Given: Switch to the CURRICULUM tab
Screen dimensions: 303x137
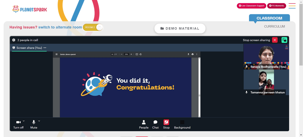Looking at the screenshot, I should (275, 26).
